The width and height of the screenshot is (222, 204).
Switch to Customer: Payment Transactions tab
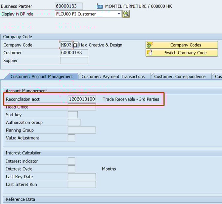(x=113, y=76)
